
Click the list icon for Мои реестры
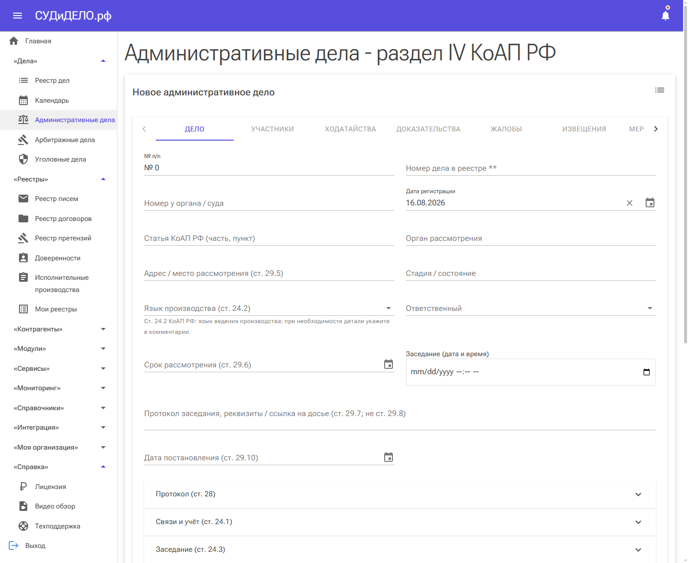pyautogui.click(x=23, y=309)
